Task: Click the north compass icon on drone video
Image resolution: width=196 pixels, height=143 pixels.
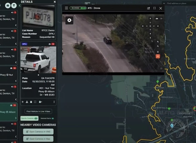Action: tap(70, 20)
